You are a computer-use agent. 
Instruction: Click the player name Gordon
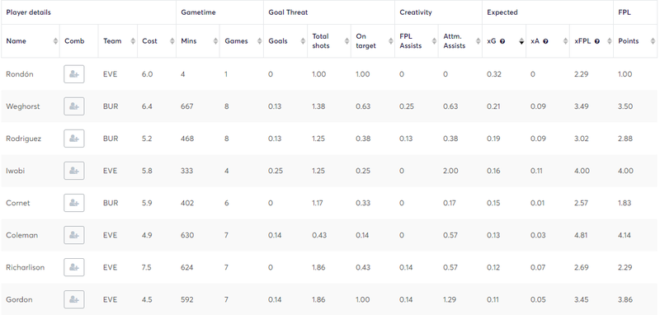(19, 299)
